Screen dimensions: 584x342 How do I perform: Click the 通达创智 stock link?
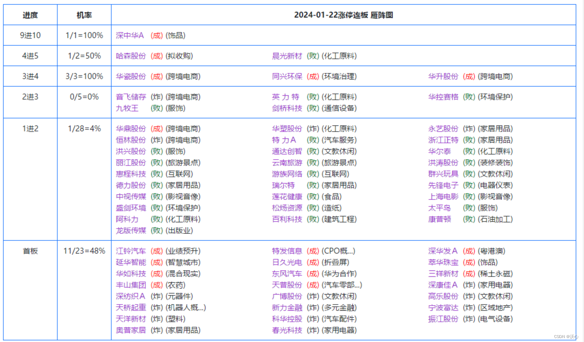pos(287,151)
